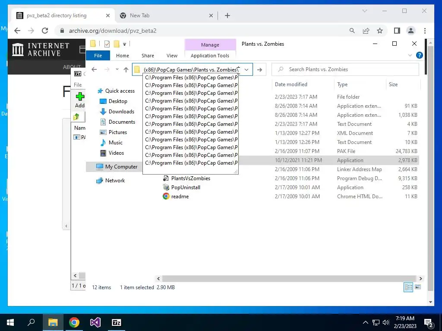
Task: Open the Chrome side panel icon
Action: tap(397, 31)
